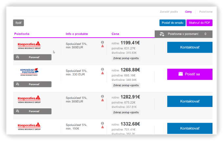Image resolution: width=223 pixels, height=141 pixels.
Task: Click red warning icon in 1199.41€ row
Action: (102, 46)
